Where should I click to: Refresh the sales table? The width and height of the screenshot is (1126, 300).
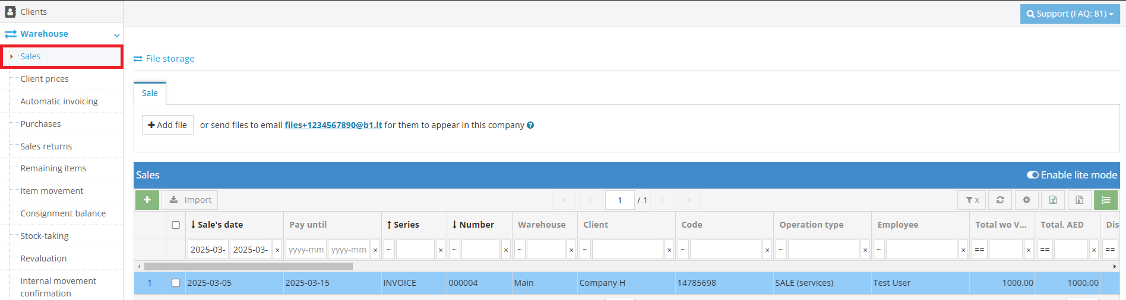pos(1000,200)
